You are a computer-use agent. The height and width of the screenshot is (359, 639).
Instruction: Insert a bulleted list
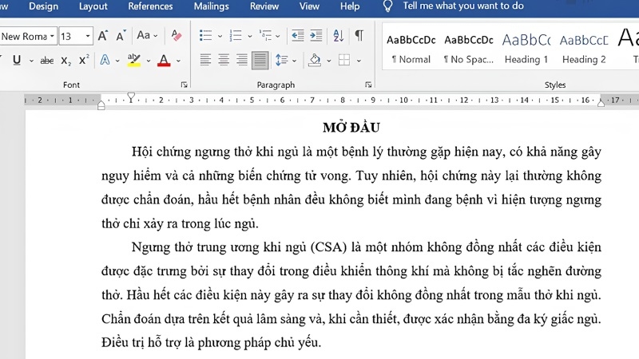click(205, 36)
